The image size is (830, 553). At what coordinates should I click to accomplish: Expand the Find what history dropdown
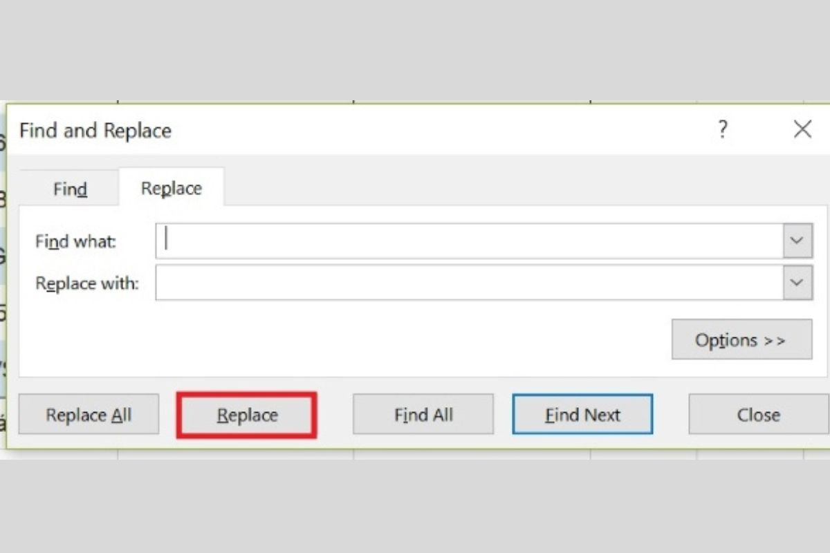(797, 241)
